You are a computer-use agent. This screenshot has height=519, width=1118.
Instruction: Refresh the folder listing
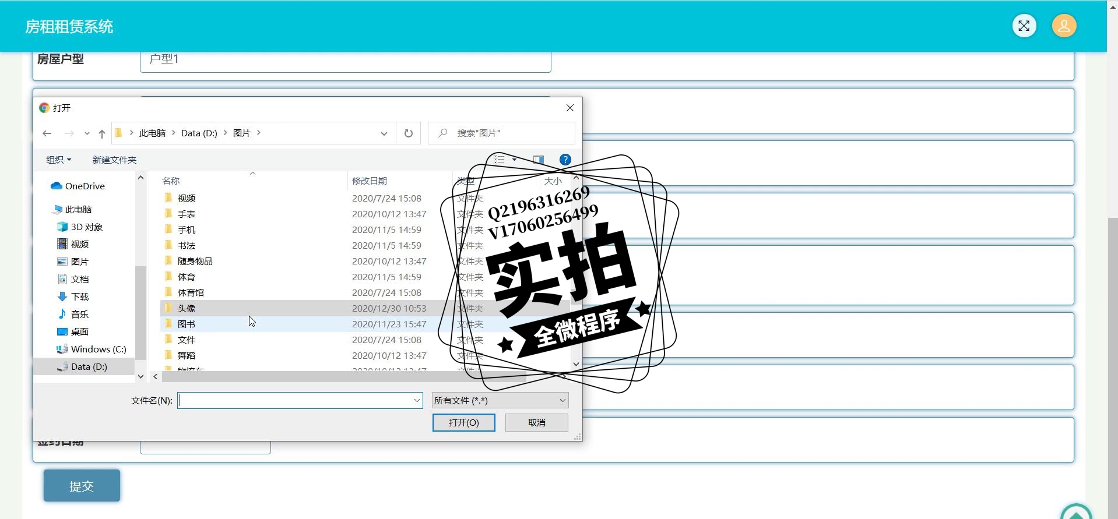pos(408,133)
